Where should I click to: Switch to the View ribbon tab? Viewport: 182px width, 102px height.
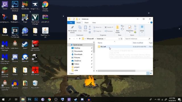(x=94, y=23)
